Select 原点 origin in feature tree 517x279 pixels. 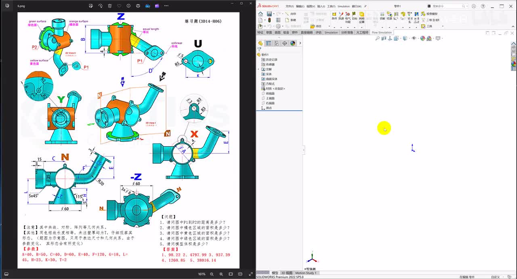click(x=267, y=108)
